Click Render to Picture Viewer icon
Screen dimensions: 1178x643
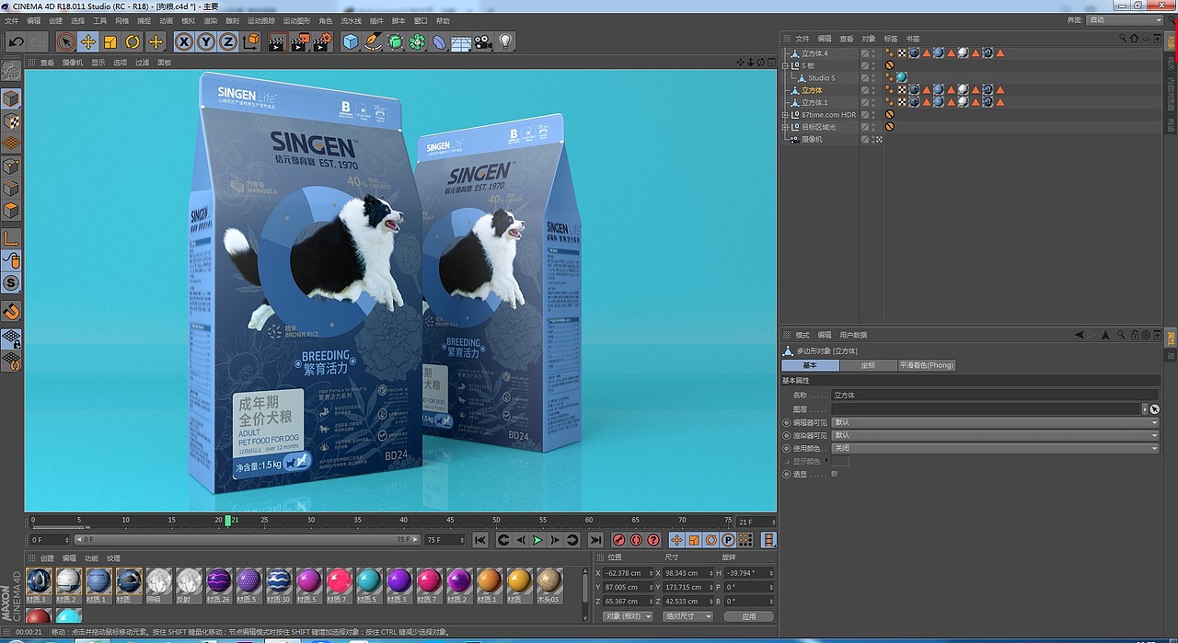pos(299,41)
